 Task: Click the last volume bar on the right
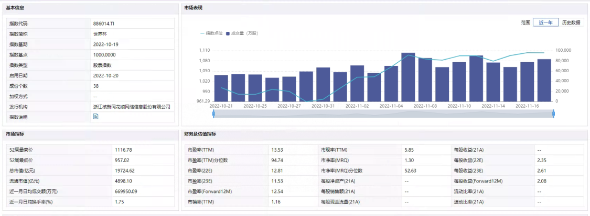[x=544, y=80]
